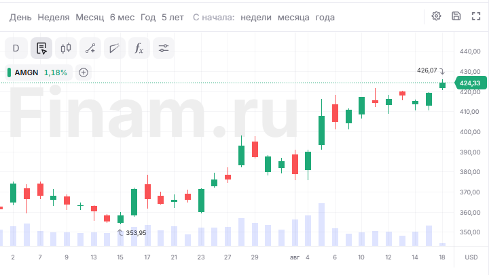Show range from start of месяца
This screenshot has height=275, width=489.
point(293,18)
